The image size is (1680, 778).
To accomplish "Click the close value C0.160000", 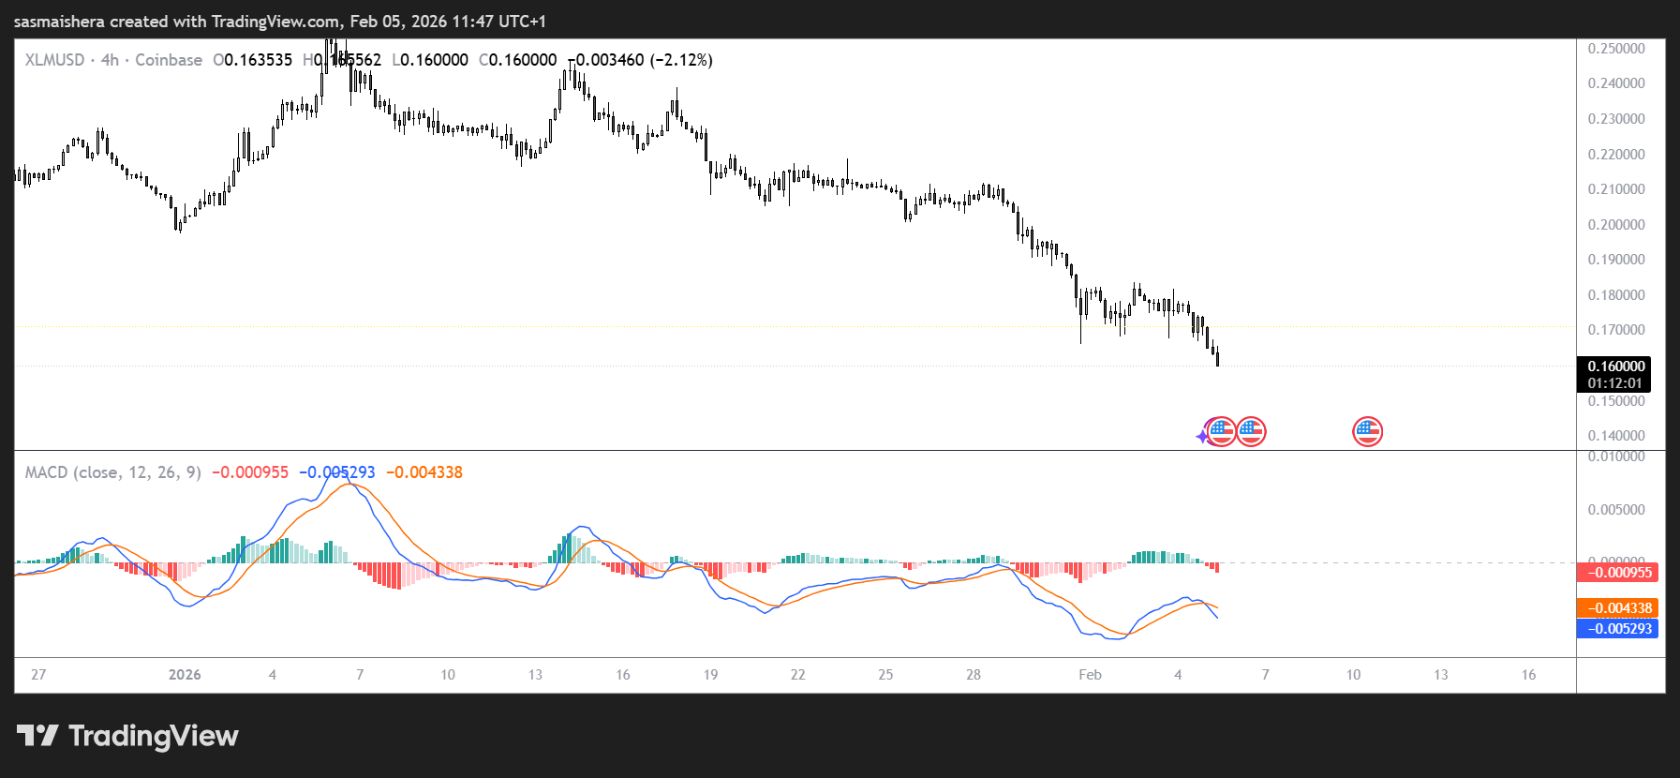I will point(518,60).
